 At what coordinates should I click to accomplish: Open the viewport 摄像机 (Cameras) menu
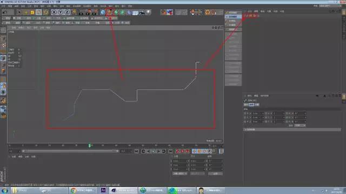tap(21, 27)
